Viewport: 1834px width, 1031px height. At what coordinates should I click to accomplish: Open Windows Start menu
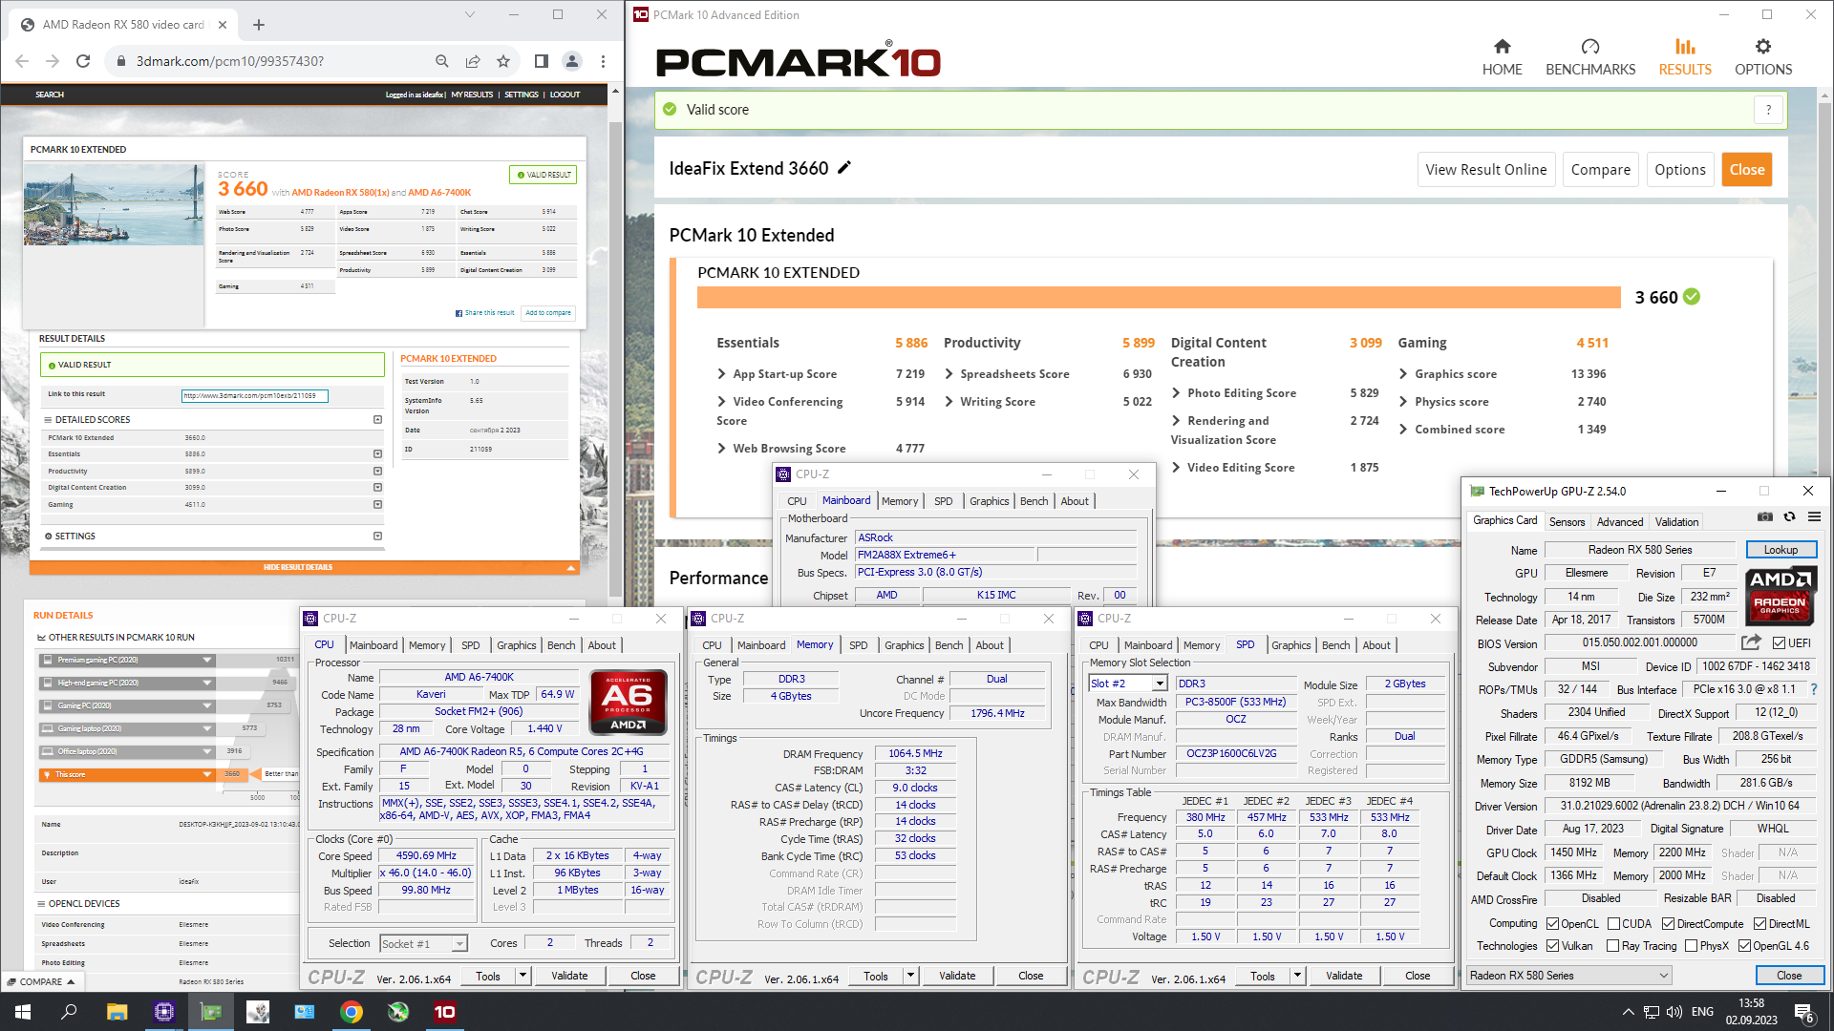click(x=23, y=1012)
